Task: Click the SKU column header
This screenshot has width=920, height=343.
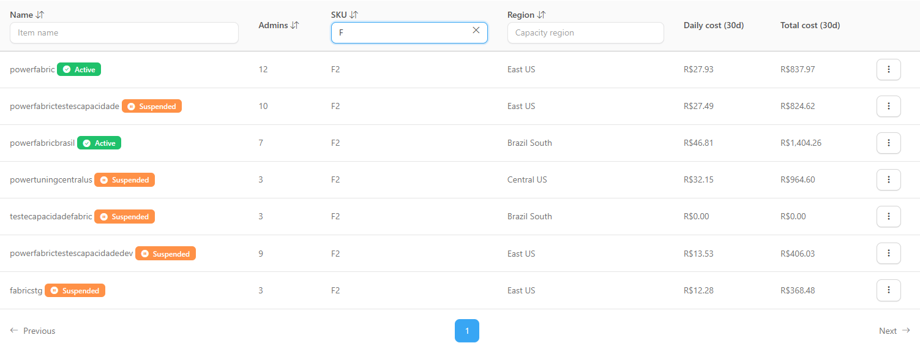Action: pyautogui.click(x=339, y=15)
